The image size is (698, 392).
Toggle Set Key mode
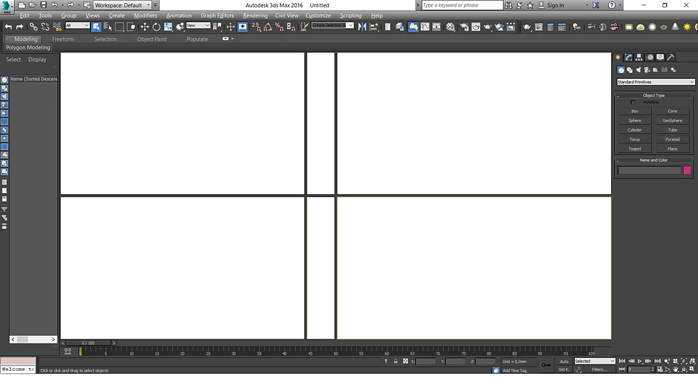(x=564, y=370)
